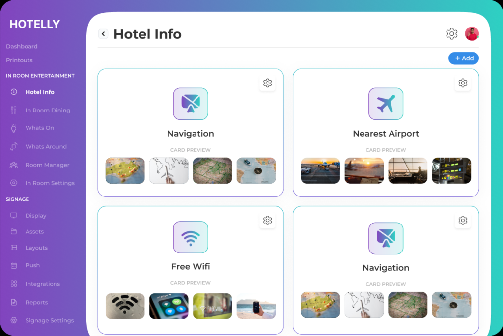Open Whats Around menu item
The image size is (503, 336).
pos(46,147)
